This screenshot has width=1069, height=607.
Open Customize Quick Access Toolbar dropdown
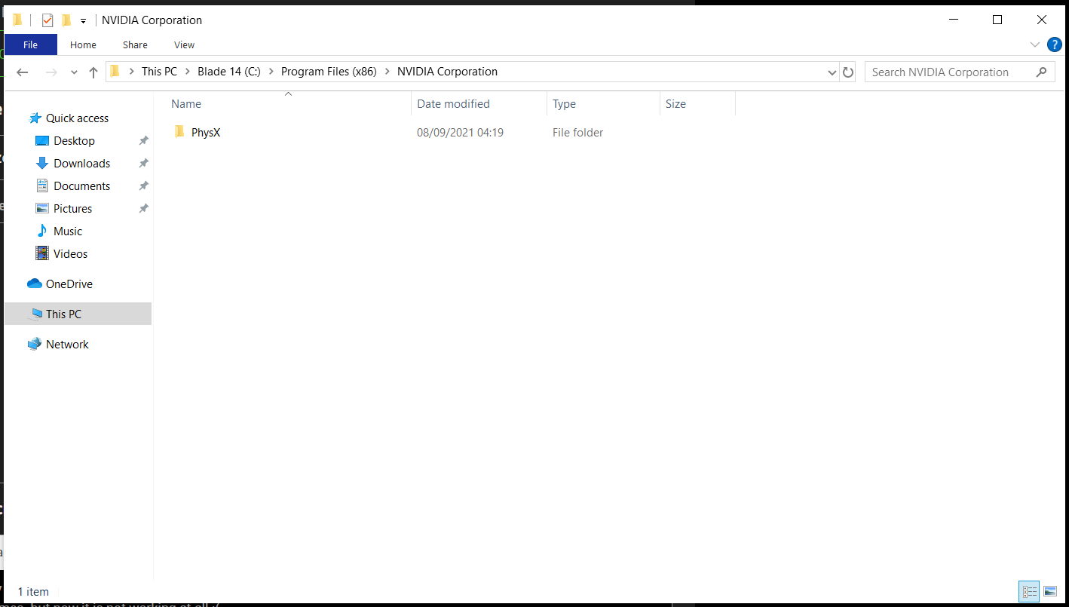click(x=83, y=21)
